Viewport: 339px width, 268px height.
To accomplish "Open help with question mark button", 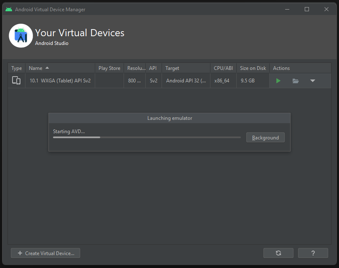I will point(313,253).
